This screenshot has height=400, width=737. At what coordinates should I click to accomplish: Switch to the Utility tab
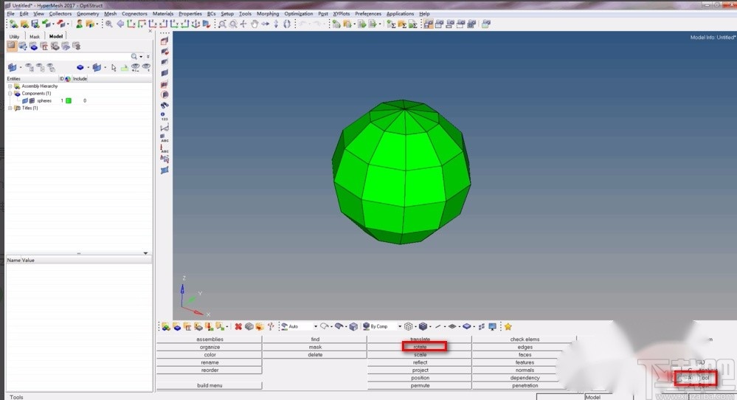click(x=14, y=36)
